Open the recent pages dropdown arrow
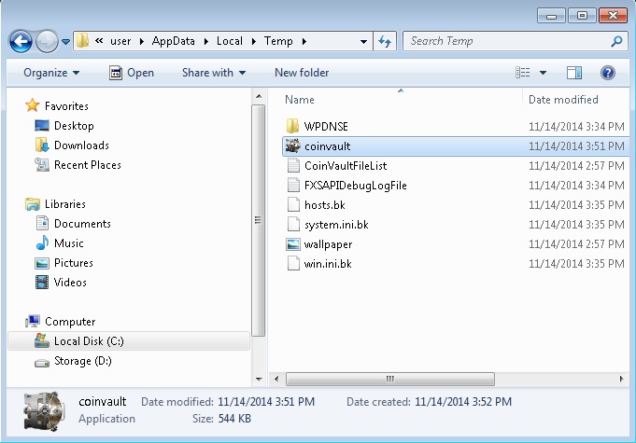The image size is (636, 443). tap(65, 41)
